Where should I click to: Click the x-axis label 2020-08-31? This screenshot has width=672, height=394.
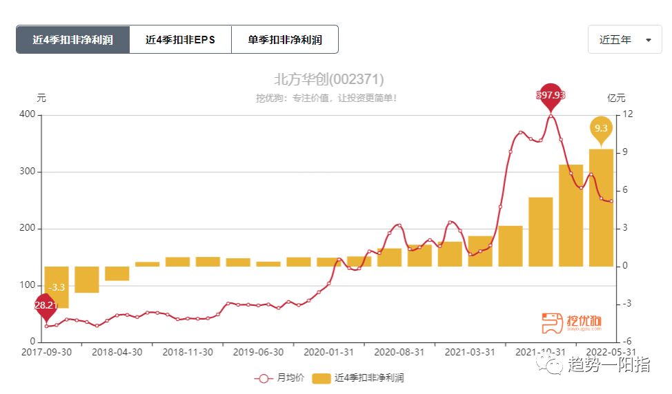tap(399, 352)
